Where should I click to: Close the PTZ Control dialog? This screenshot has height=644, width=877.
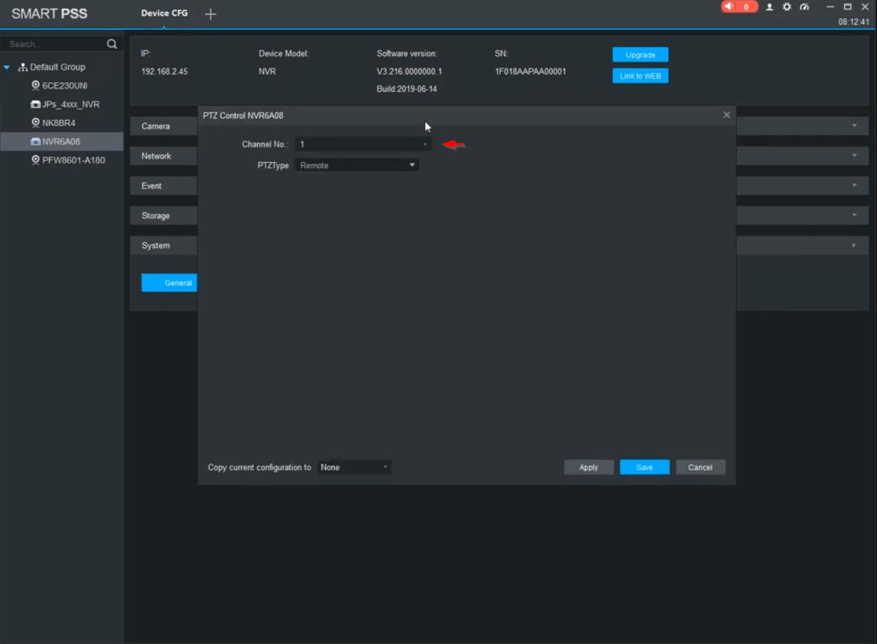coord(726,115)
